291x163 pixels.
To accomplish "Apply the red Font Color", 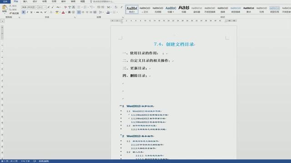I will [63, 12].
